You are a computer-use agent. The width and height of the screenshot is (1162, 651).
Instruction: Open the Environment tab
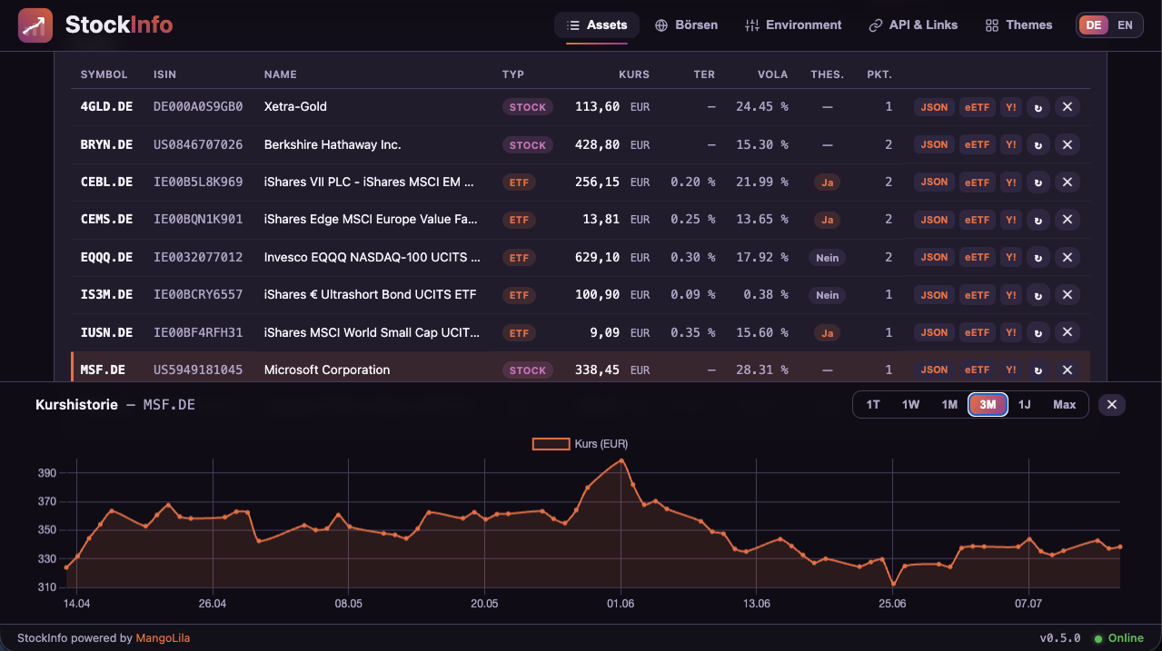coord(793,25)
